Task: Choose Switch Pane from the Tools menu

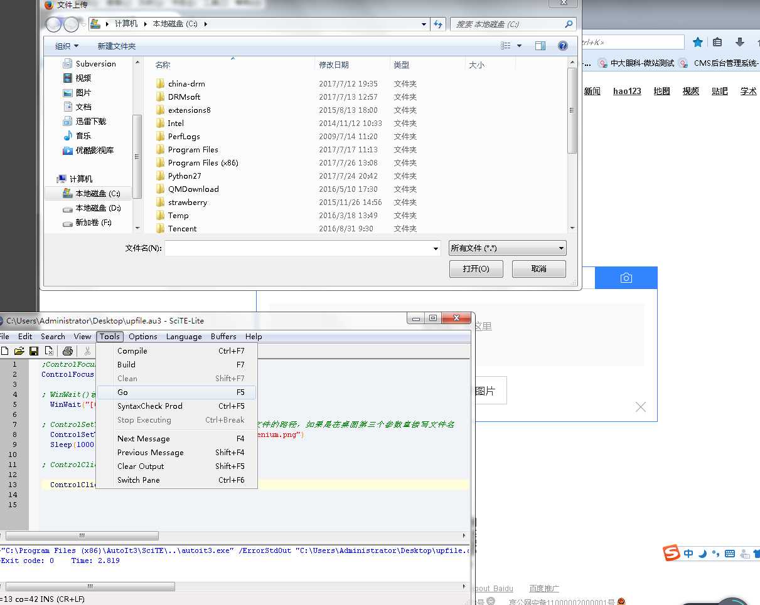Action: pos(176,480)
